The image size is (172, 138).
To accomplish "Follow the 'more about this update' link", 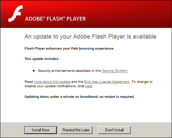I will coord(52,82).
